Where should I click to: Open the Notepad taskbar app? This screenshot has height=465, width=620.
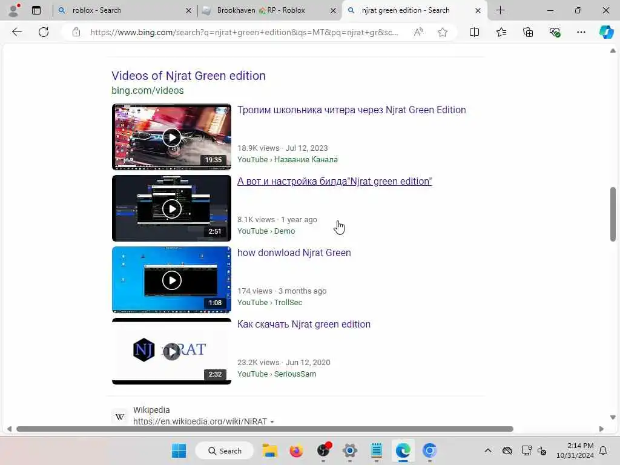(x=377, y=450)
